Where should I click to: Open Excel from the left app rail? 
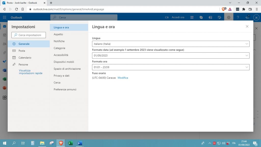point(4,79)
